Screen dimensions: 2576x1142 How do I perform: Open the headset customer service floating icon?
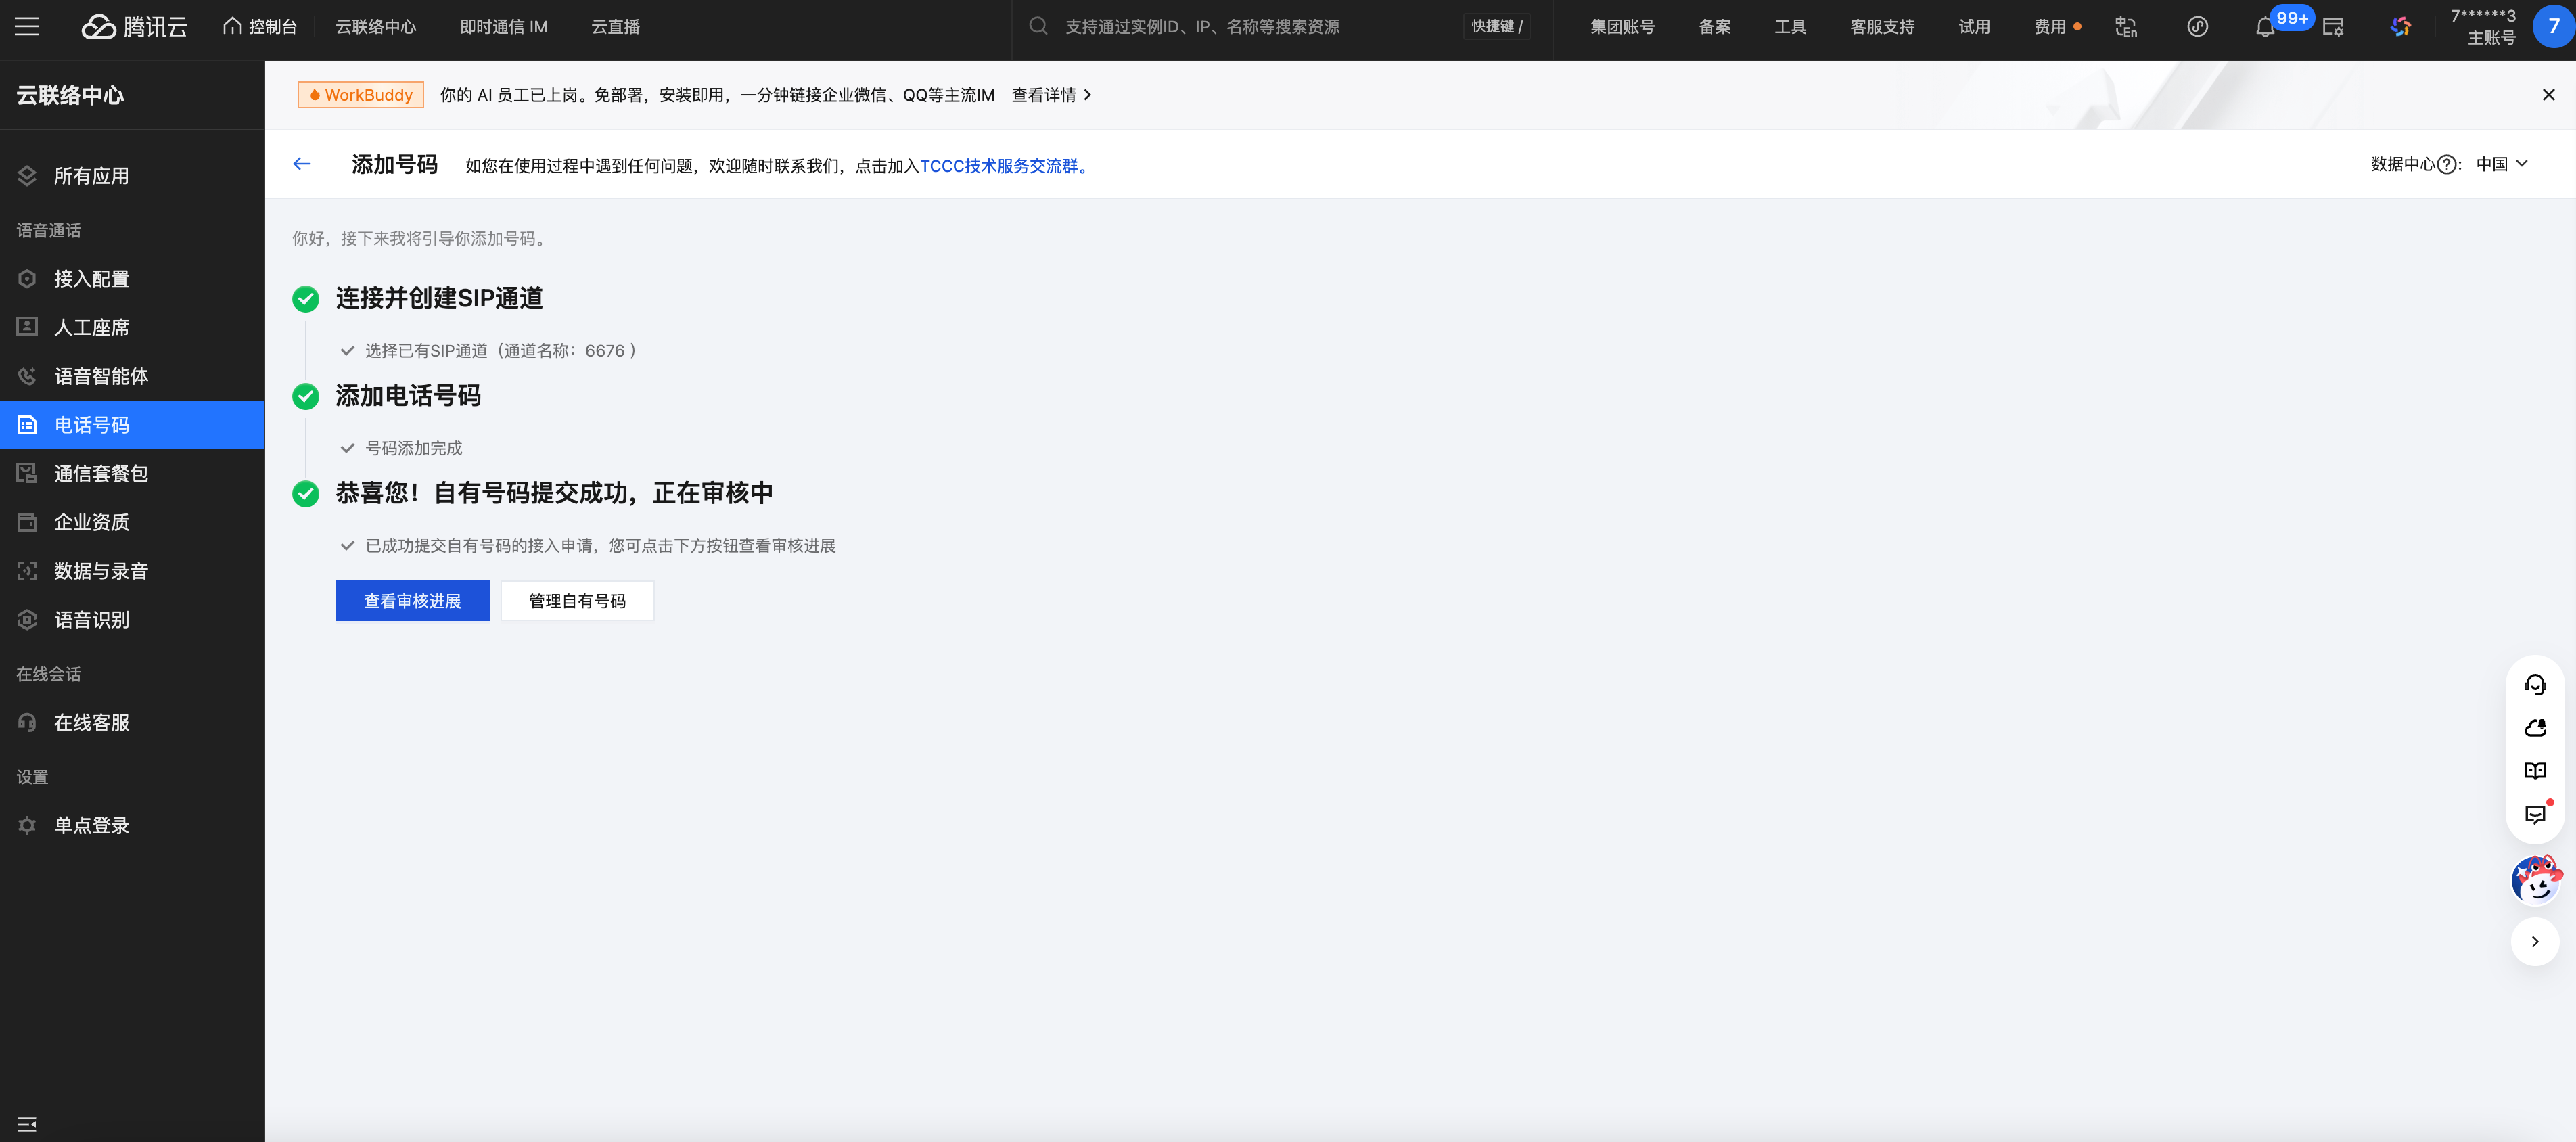click(2534, 685)
